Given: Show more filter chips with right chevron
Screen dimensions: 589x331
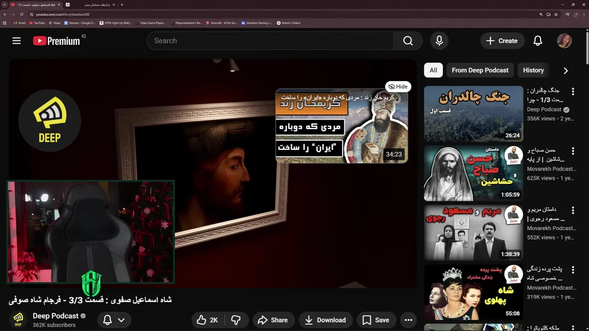Looking at the screenshot, I should [566, 70].
